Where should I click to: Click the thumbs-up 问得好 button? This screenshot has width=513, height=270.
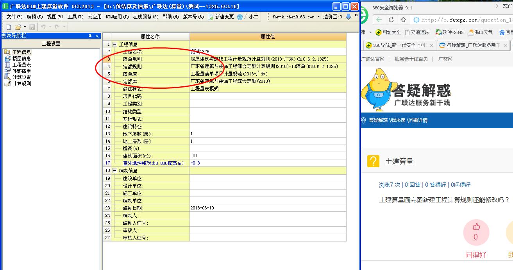click(476, 232)
